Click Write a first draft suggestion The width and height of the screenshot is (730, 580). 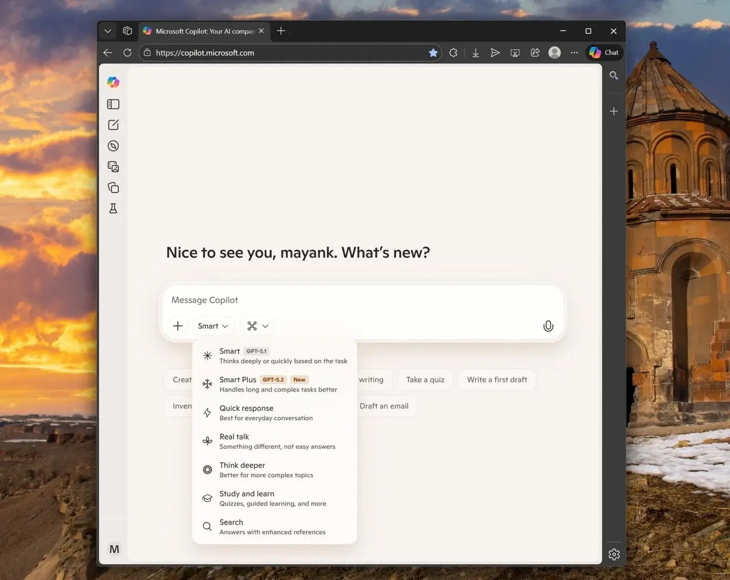[x=497, y=380]
